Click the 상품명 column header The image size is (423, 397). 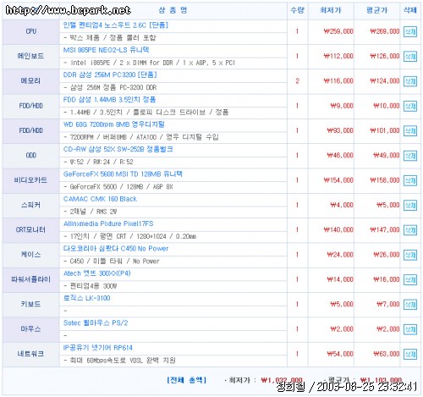pos(173,10)
